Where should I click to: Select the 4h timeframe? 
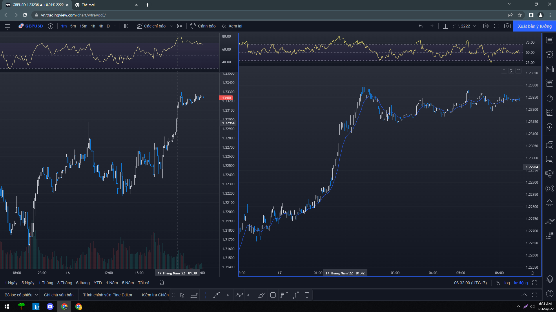[x=101, y=26]
